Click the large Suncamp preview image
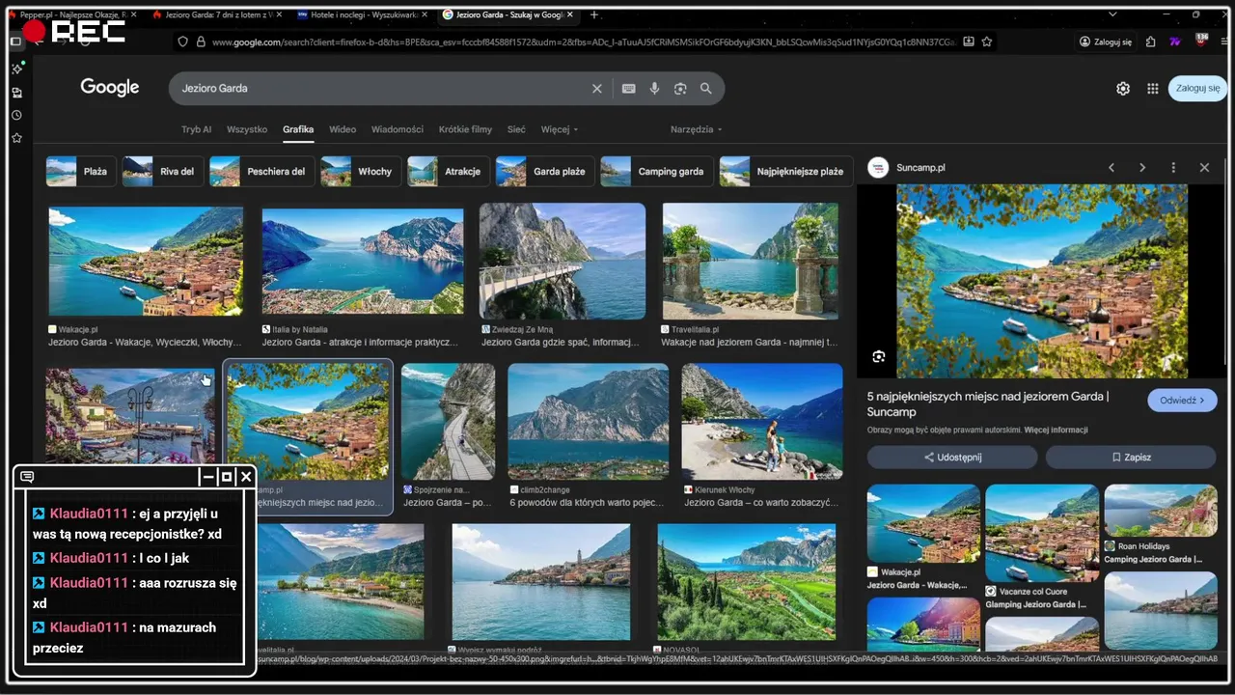The image size is (1235, 695). pos(1042,281)
